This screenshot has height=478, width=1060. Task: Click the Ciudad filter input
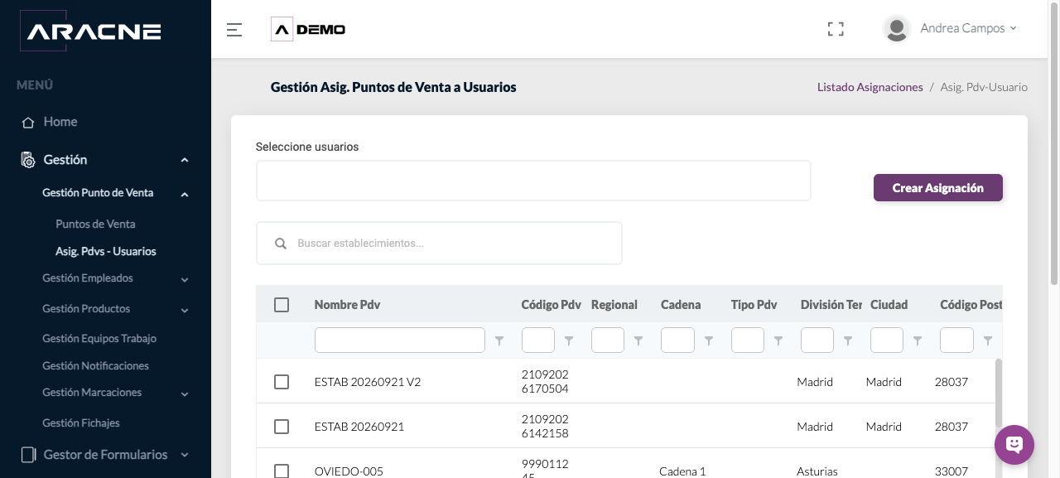pos(887,340)
